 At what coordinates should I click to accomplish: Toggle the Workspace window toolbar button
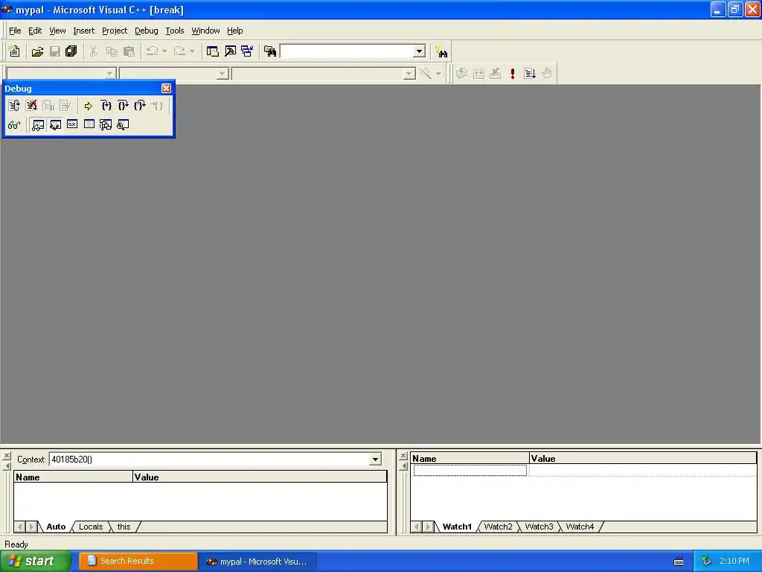point(212,51)
